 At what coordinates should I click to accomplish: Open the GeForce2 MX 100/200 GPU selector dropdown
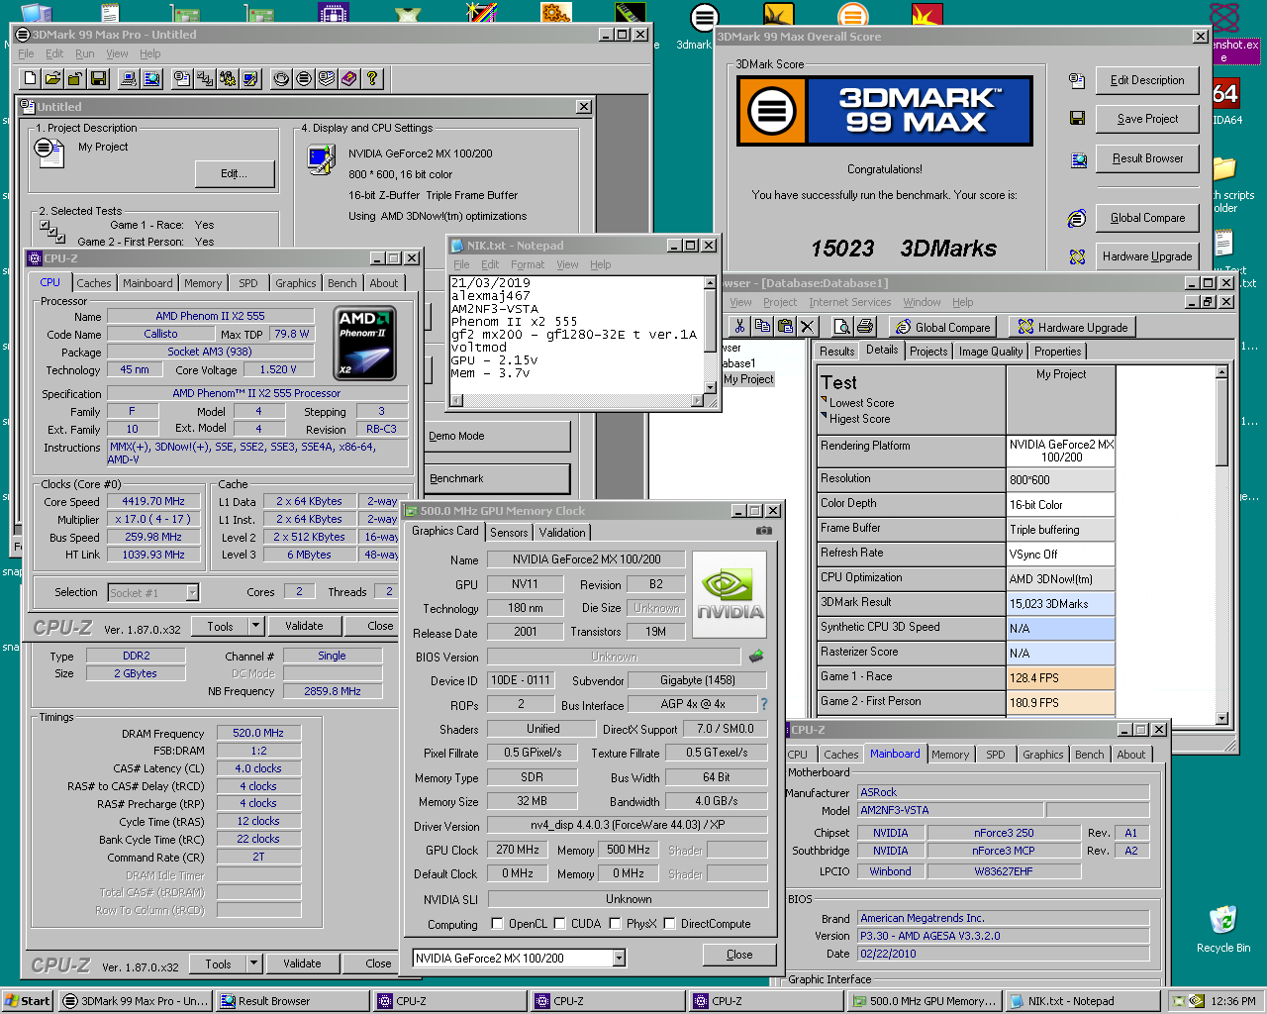pyautogui.click(x=619, y=958)
